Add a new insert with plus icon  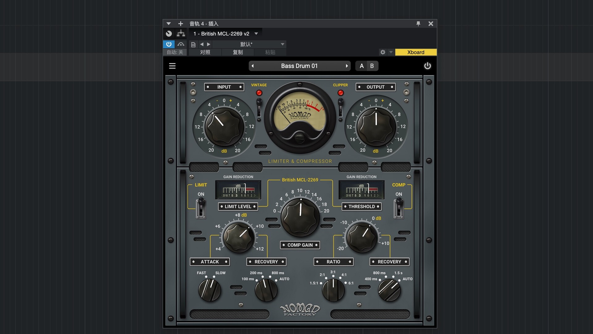pyautogui.click(x=181, y=24)
